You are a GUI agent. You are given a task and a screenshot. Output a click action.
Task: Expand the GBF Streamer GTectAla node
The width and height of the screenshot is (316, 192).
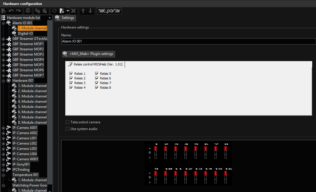pyautogui.click(x=3, y=39)
